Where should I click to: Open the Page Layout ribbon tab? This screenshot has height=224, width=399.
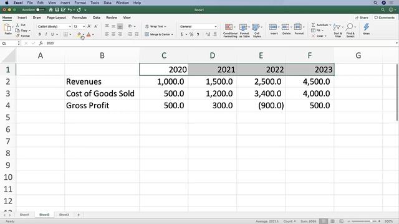56,17
